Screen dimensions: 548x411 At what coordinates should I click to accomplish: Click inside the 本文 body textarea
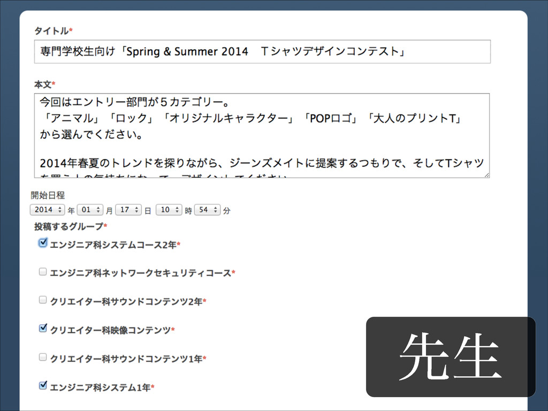[262, 135]
